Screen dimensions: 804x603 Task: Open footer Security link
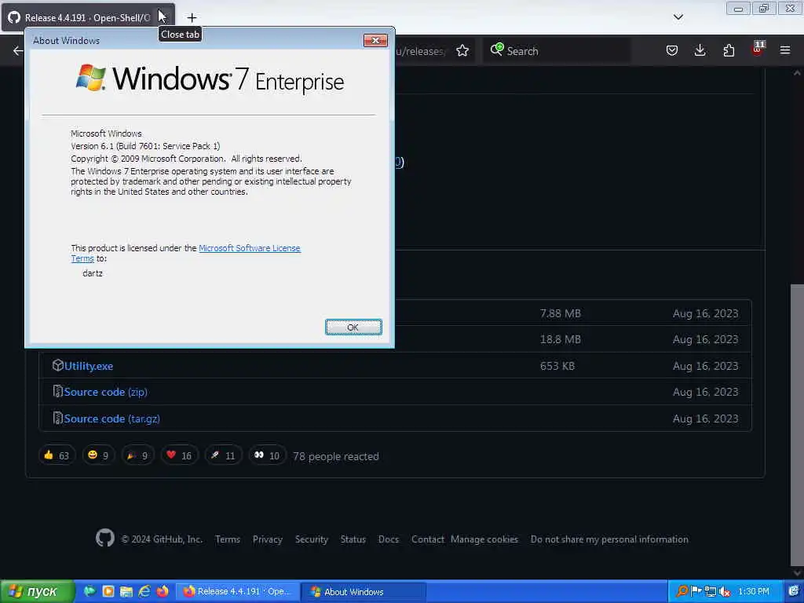click(311, 539)
